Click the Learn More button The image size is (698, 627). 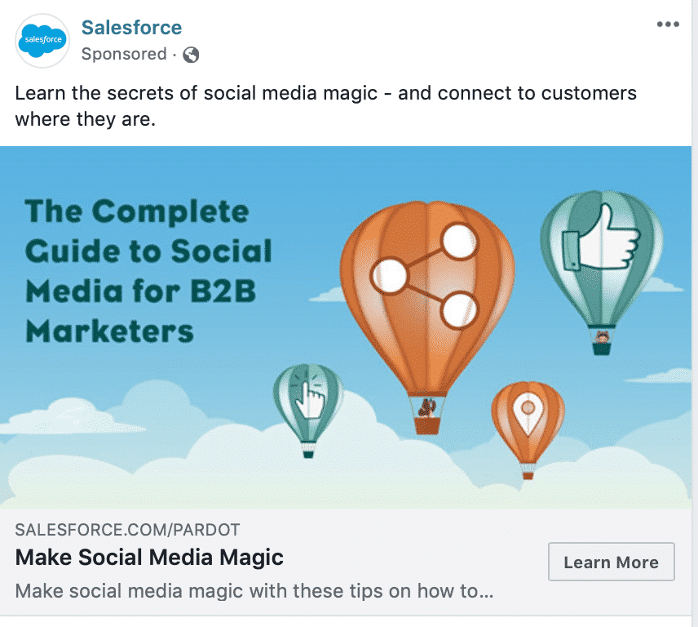point(612,562)
